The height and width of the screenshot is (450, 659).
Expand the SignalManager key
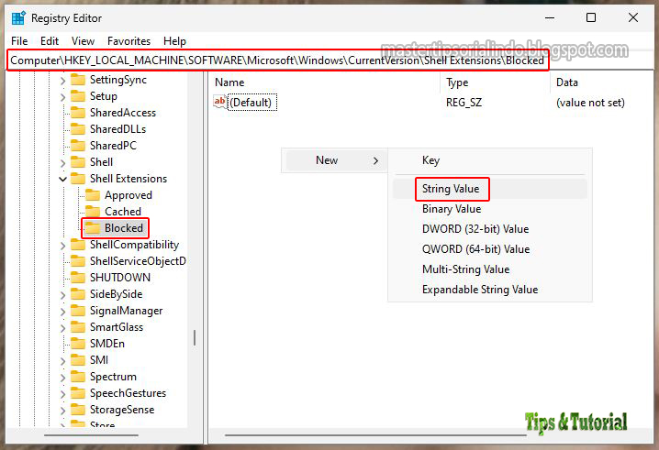click(x=62, y=312)
